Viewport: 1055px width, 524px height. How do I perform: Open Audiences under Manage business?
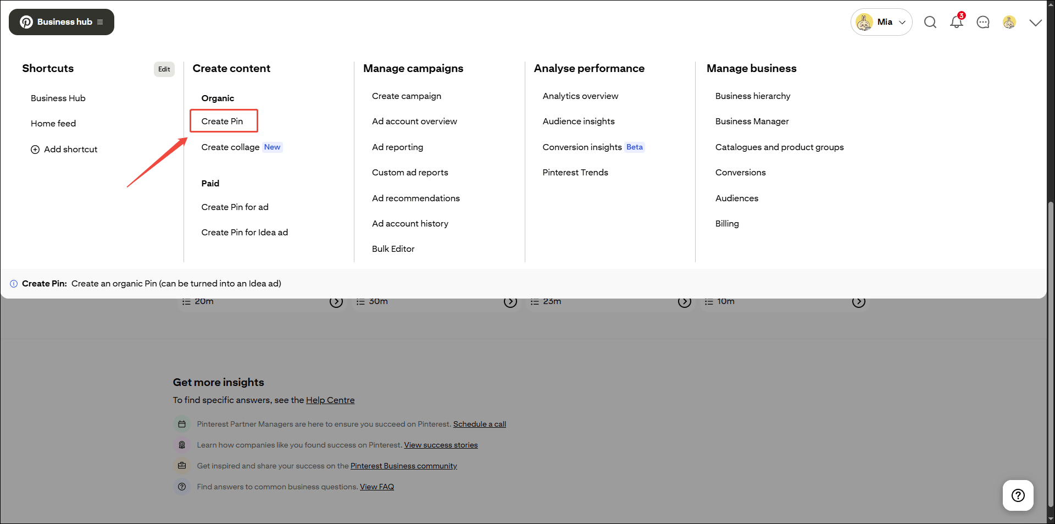coord(737,198)
